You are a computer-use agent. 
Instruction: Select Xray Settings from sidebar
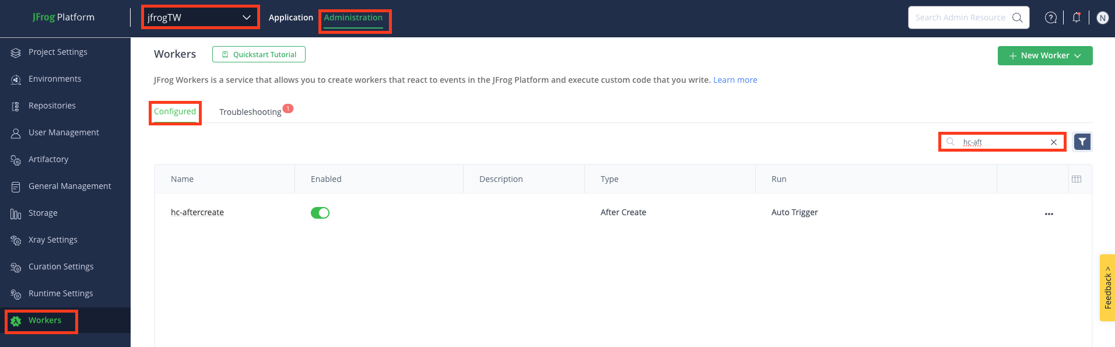(52, 240)
